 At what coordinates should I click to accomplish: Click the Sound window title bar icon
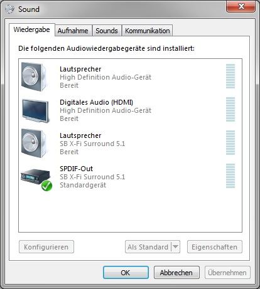click(9, 9)
